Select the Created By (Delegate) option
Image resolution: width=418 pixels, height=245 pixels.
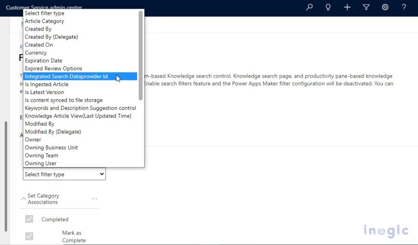click(x=51, y=37)
